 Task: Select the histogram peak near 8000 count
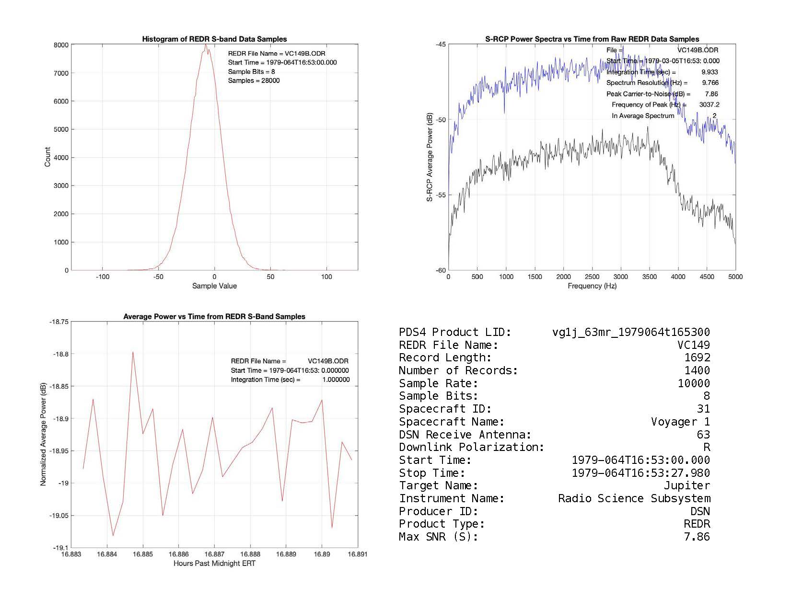point(206,46)
